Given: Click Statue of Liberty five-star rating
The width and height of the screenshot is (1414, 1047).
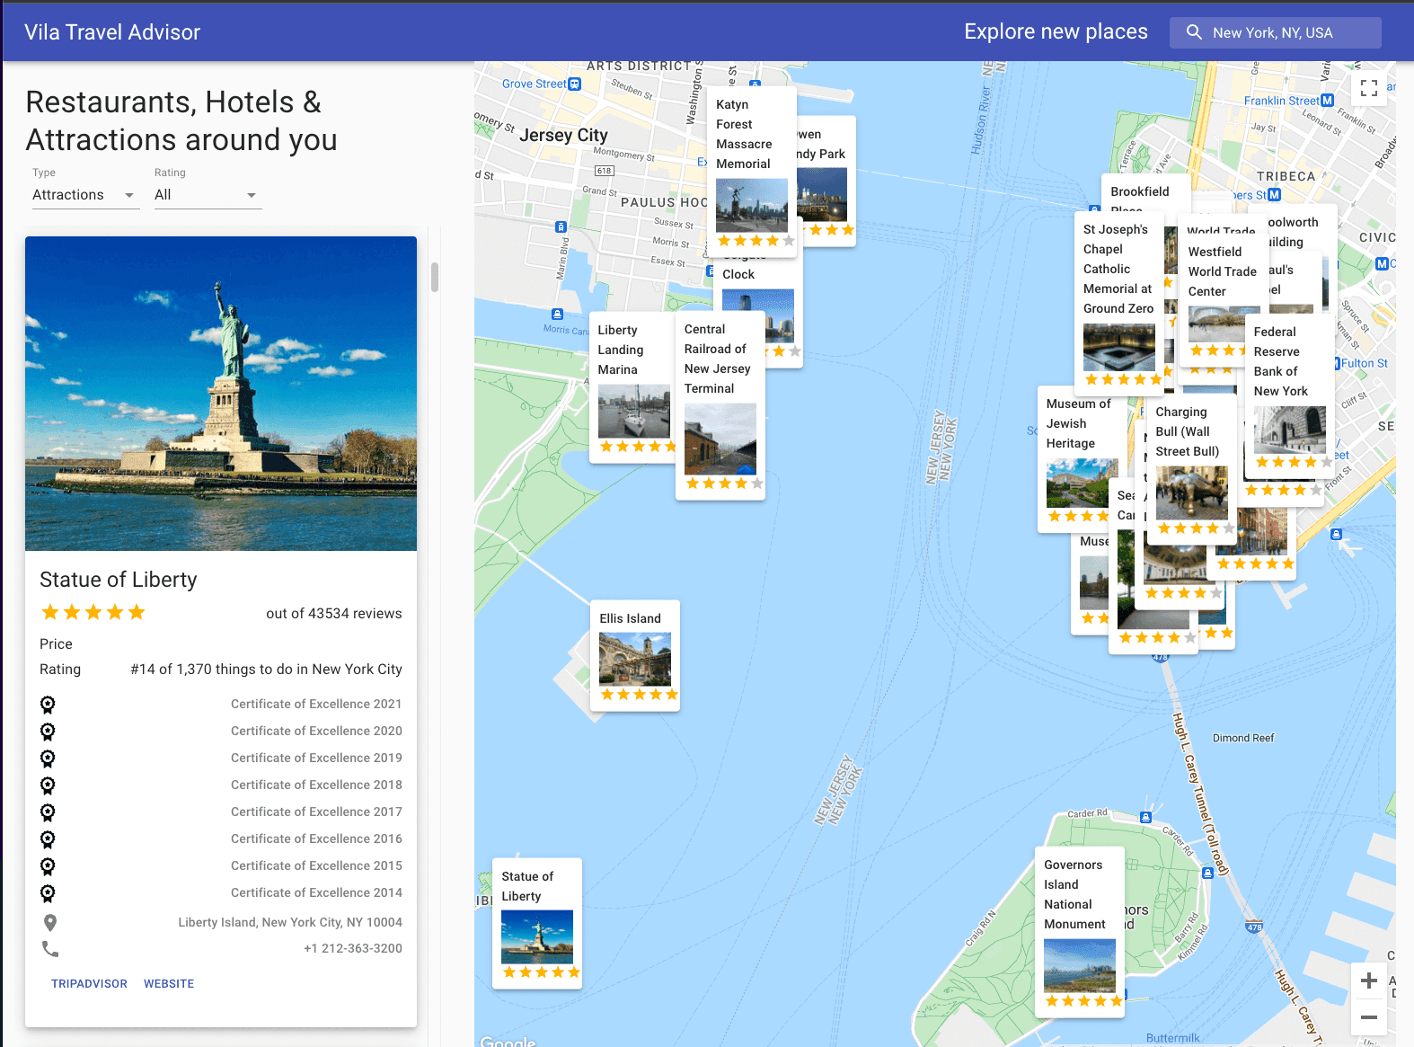Looking at the screenshot, I should [93, 613].
